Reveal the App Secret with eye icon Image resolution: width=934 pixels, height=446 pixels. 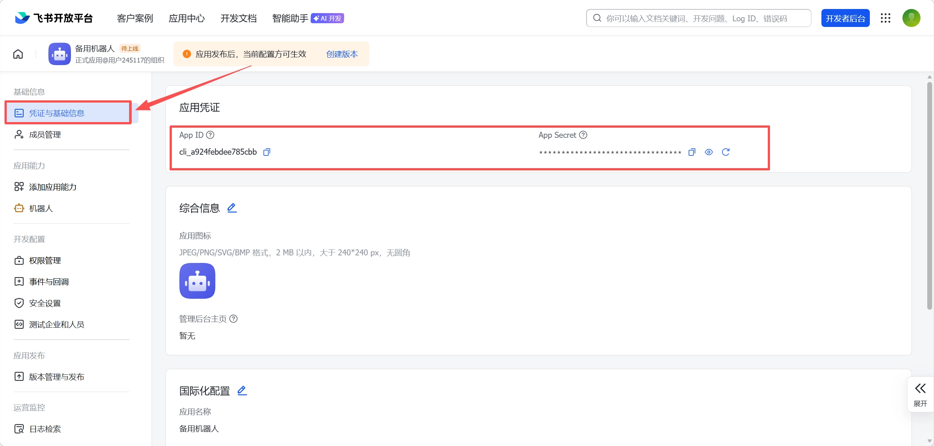pyautogui.click(x=709, y=152)
